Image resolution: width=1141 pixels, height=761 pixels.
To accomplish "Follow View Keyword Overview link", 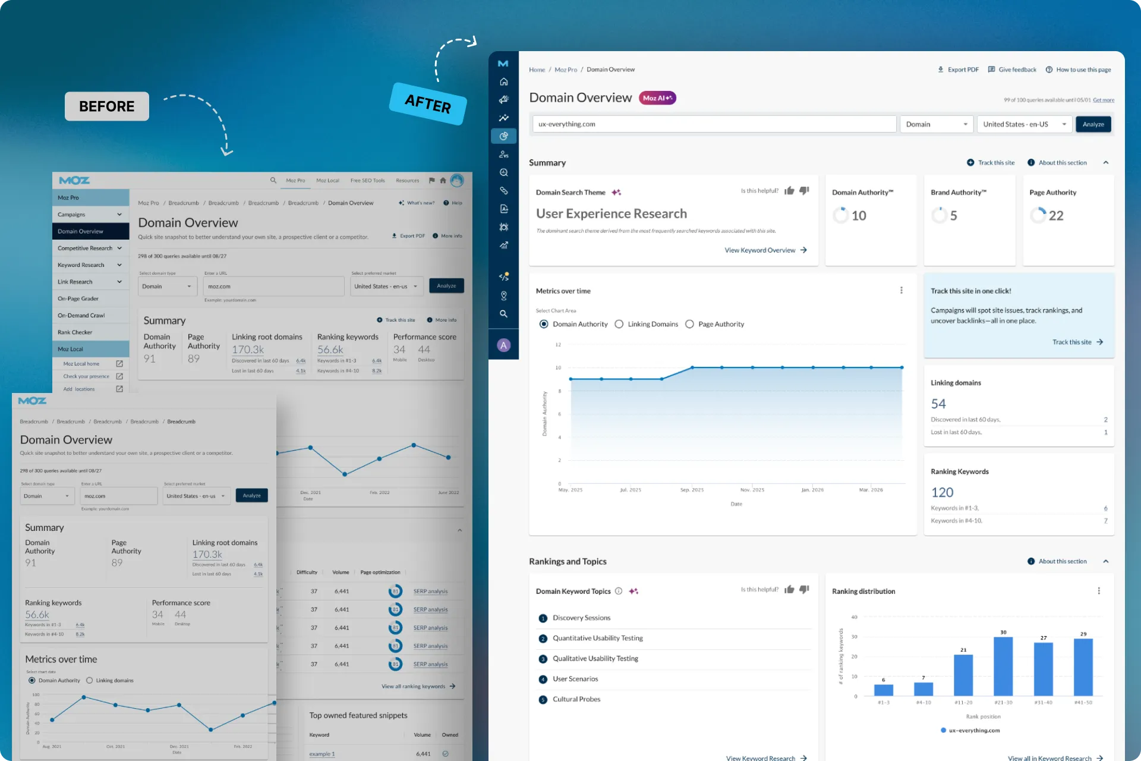I will (x=765, y=250).
